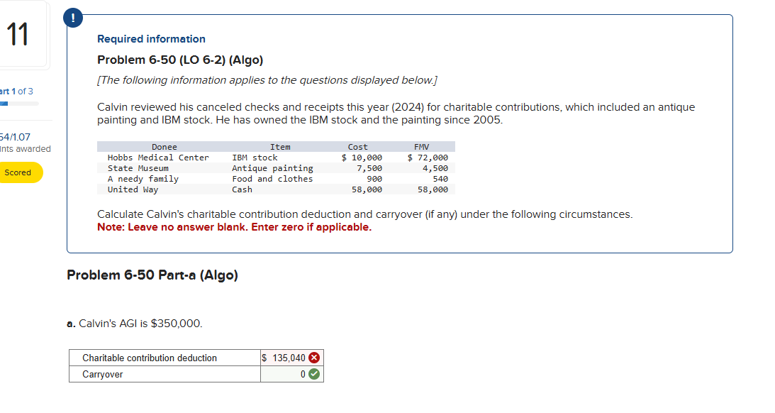Click the Problem 6-50 Part-a (Algo) heading
The width and height of the screenshot is (775, 413).
click(x=153, y=275)
